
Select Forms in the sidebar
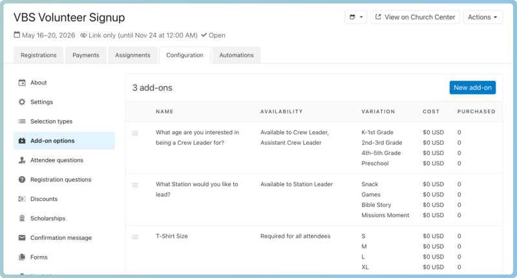(x=39, y=257)
